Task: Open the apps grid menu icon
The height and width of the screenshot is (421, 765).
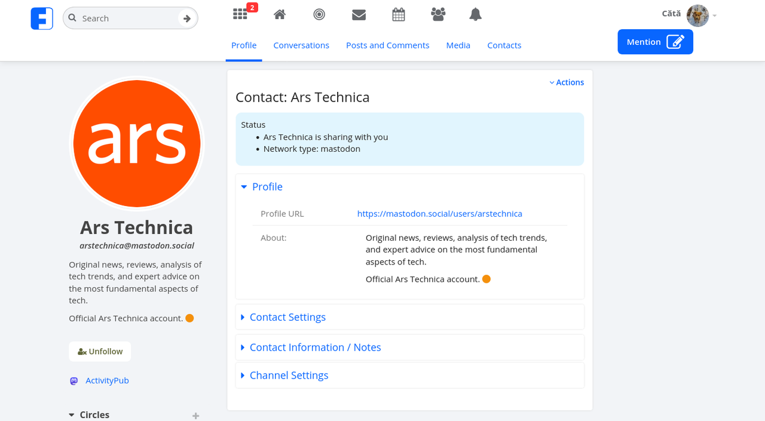Action: 240,14
